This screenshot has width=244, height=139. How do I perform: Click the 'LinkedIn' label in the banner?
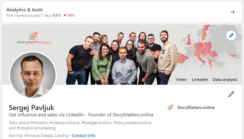pos(200,80)
